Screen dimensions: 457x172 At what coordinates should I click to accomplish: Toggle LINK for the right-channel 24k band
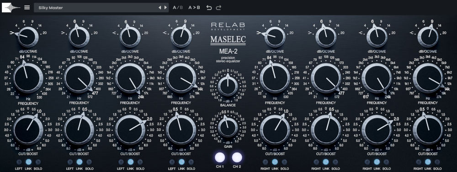pyautogui.click(x=377, y=162)
